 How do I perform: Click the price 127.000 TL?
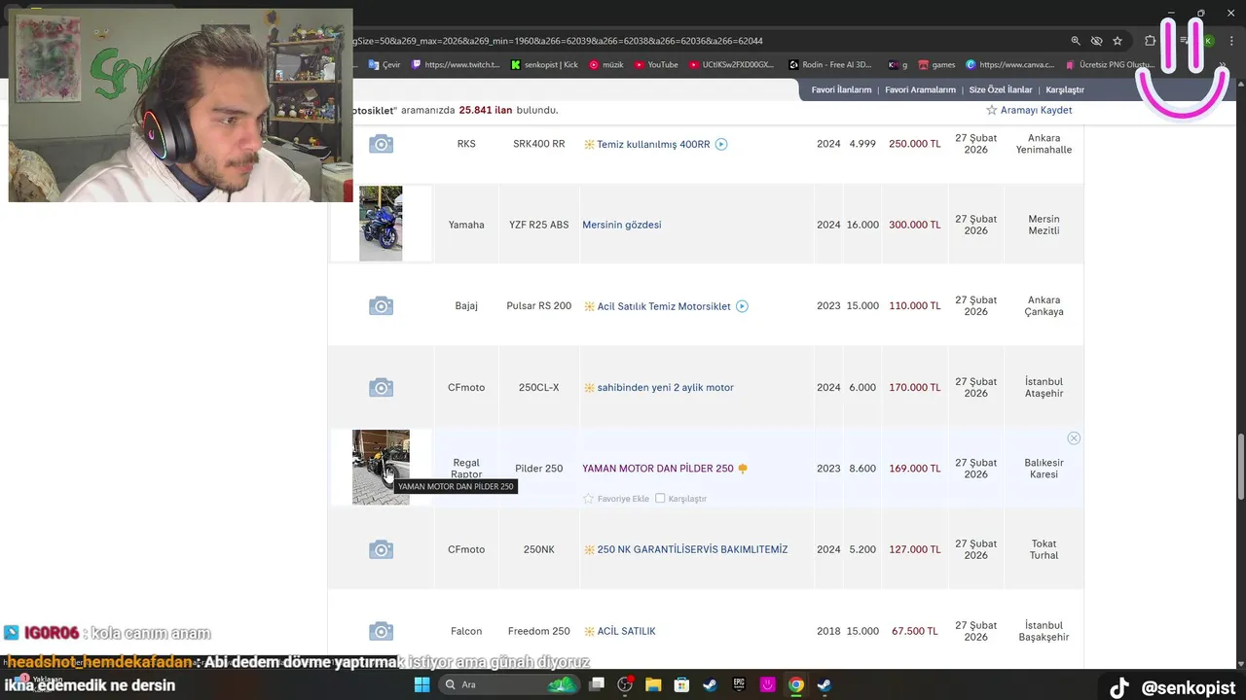coord(915,549)
